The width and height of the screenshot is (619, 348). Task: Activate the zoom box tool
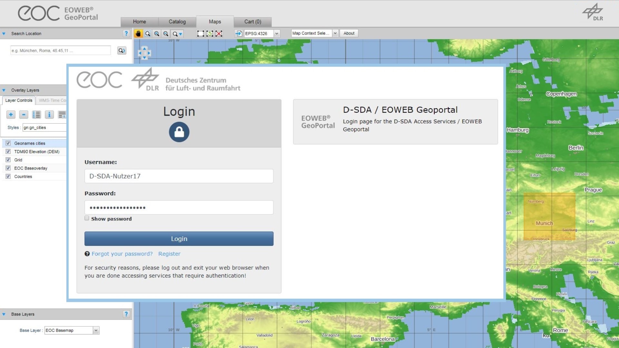click(x=148, y=34)
